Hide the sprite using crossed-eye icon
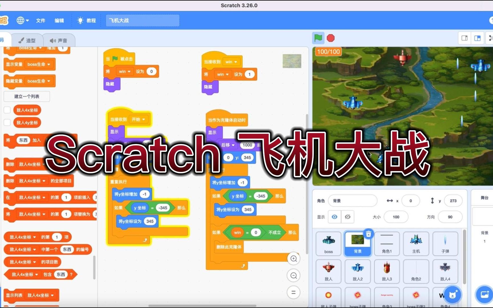 click(x=347, y=217)
